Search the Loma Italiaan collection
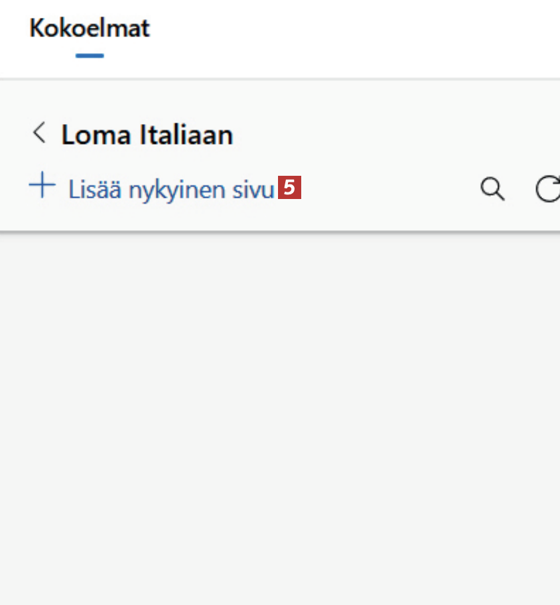This screenshot has width=560, height=605. (x=492, y=189)
